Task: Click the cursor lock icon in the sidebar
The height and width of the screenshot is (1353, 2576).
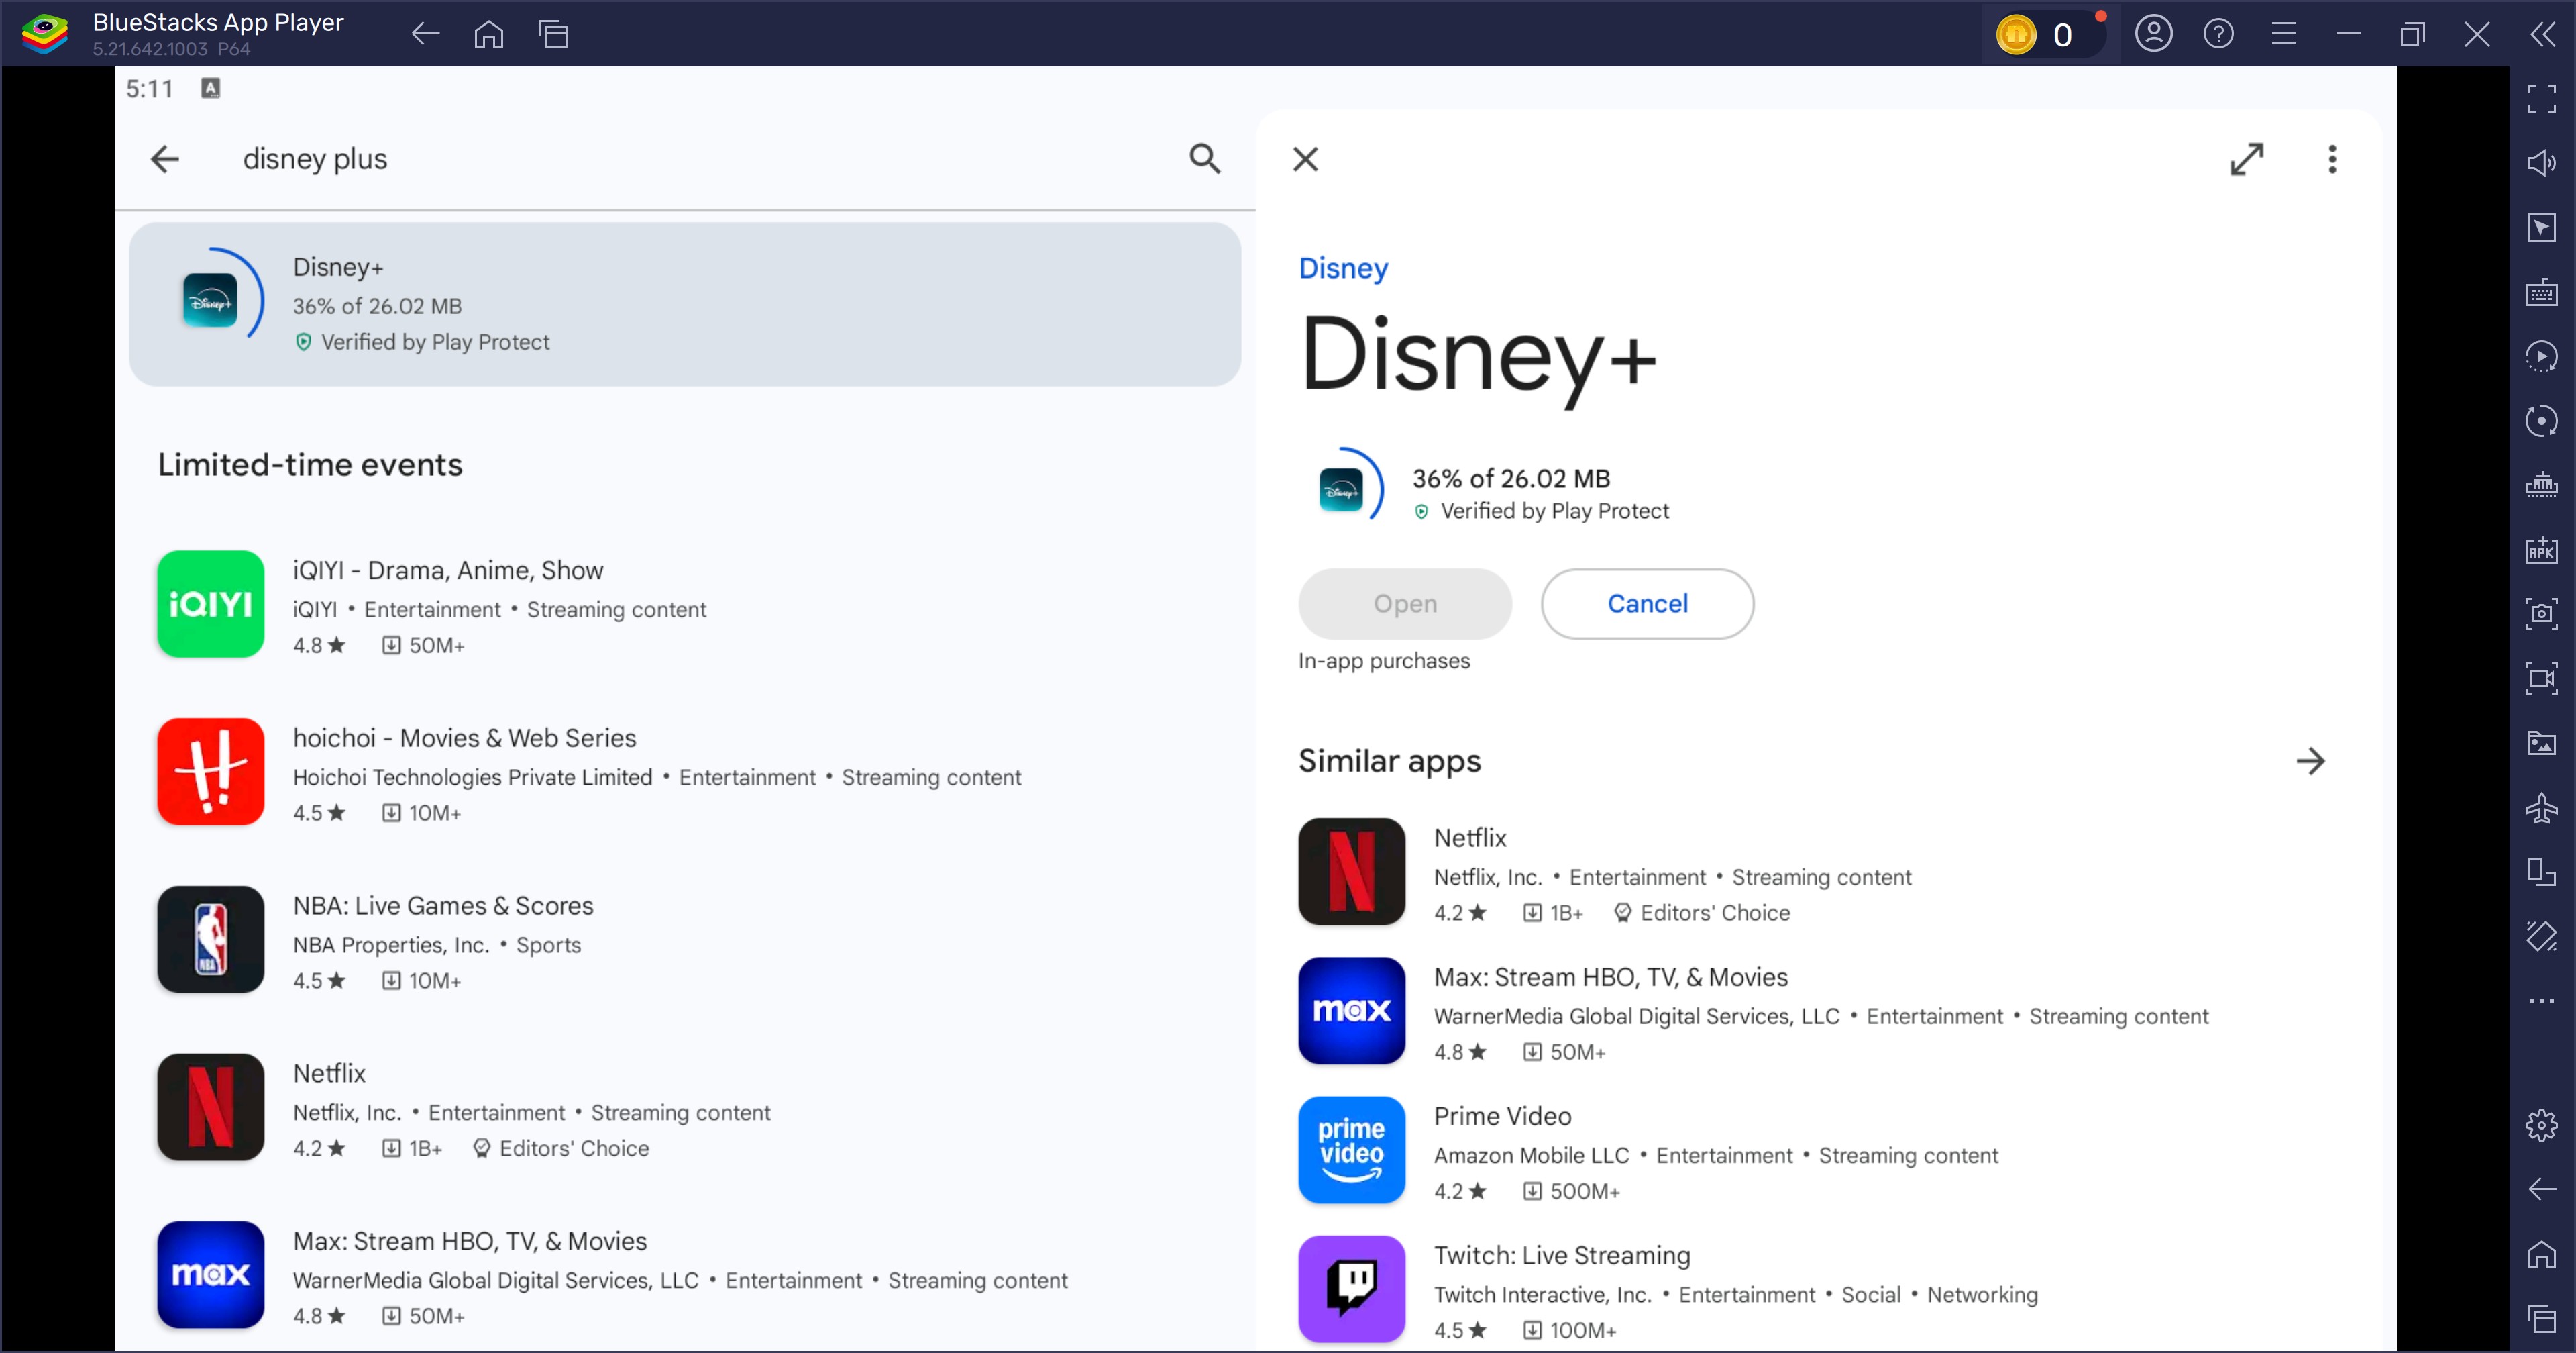Action: click(2541, 227)
